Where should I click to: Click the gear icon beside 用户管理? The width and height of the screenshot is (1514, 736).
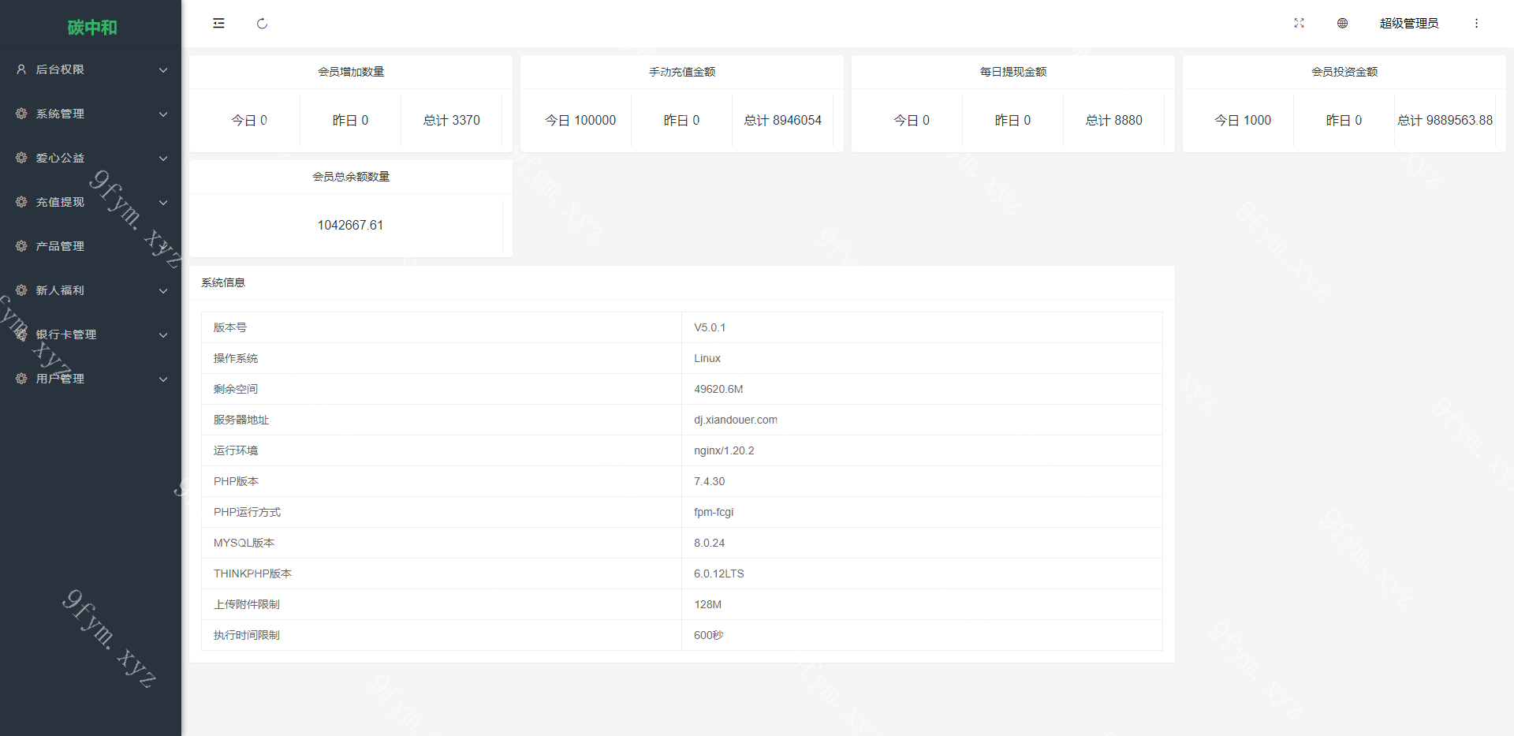point(21,379)
